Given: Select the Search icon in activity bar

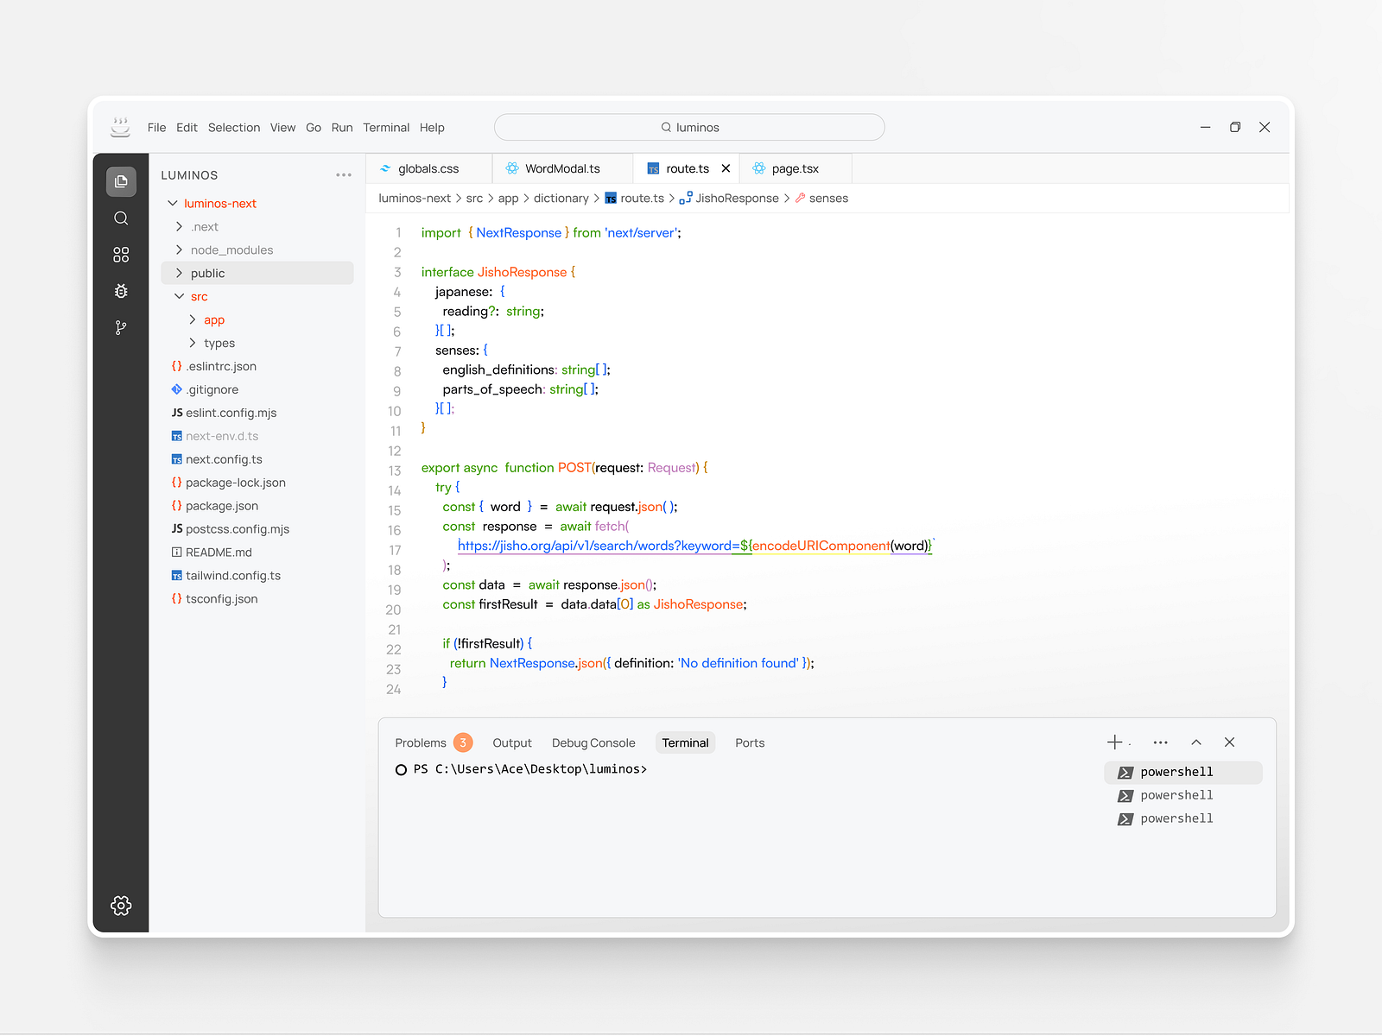Looking at the screenshot, I should (120, 218).
